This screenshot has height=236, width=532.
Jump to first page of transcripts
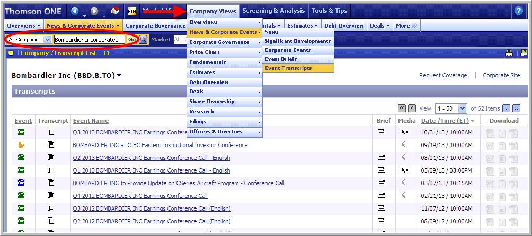[x=402, y=108]
